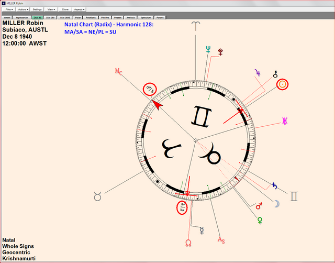
Task: Click the magenta Uranus glyph
Action: [285, 121]
